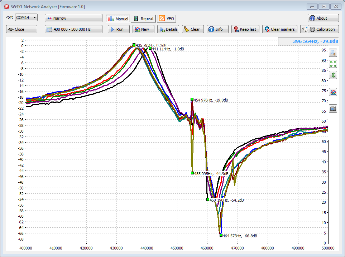Click the vertical autoscale arrow icon

point(333,75)
